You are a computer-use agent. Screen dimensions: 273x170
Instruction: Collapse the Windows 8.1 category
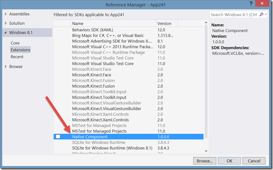click(6, 32)
